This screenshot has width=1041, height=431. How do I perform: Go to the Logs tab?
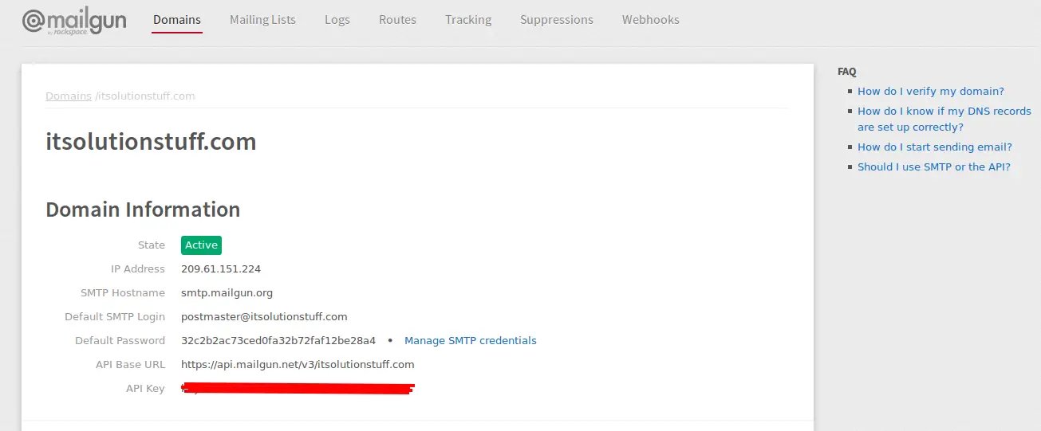click(x=337, y=20)
